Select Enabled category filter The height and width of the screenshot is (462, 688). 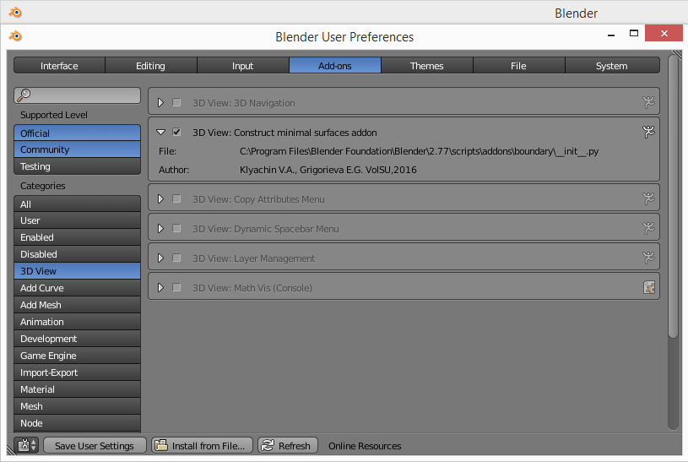coord(77,237)
